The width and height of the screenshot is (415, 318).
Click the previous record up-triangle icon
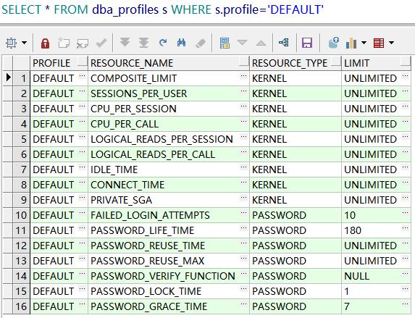coord(261,43)
